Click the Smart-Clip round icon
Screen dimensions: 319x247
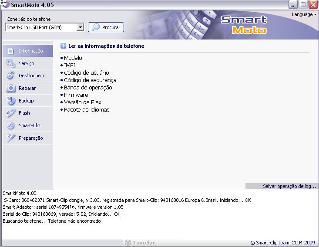[10, 125]
